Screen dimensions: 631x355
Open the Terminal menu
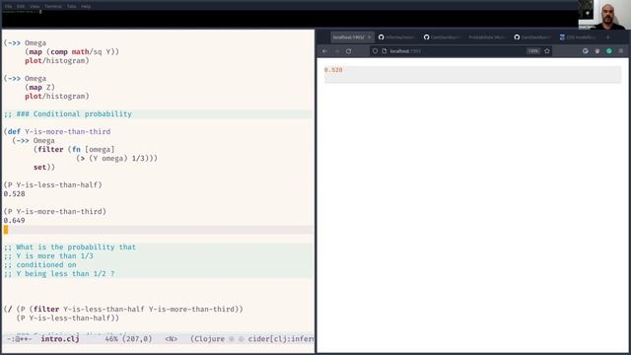pos(53,7)
